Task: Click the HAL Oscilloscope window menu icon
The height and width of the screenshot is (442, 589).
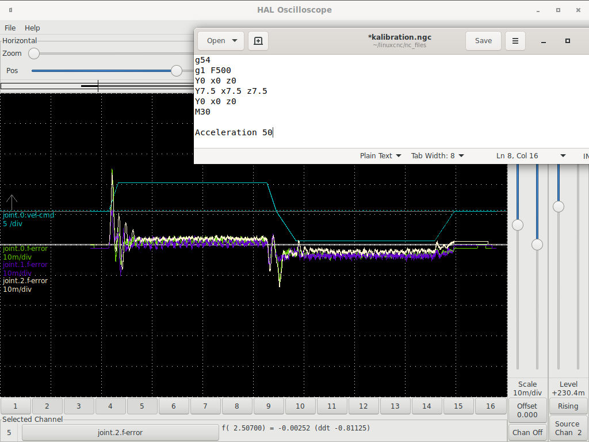Action: pyautogui.click(x=10, y=10)
